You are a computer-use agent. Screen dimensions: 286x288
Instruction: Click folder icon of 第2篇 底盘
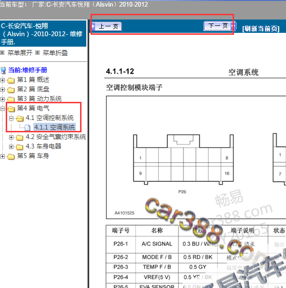point(11,90)
